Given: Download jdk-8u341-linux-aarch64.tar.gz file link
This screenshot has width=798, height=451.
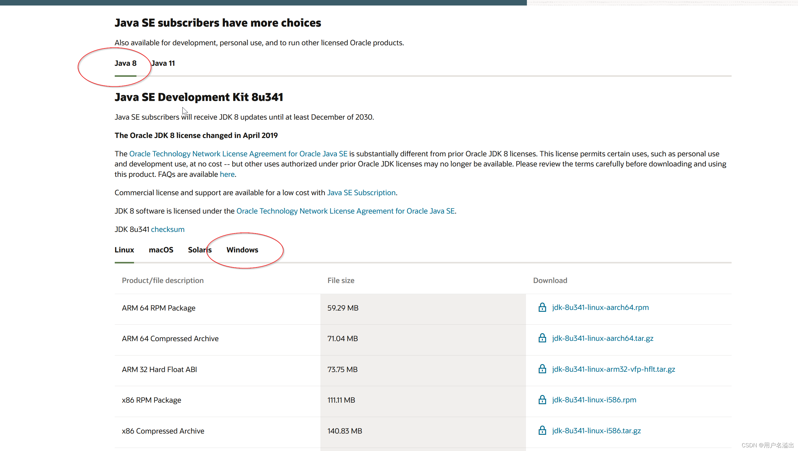Looking at the screenshot, I should coord(602,338).
